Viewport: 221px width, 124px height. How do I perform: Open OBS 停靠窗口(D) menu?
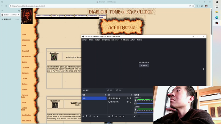pyautogui.click(x=106, y=40)
